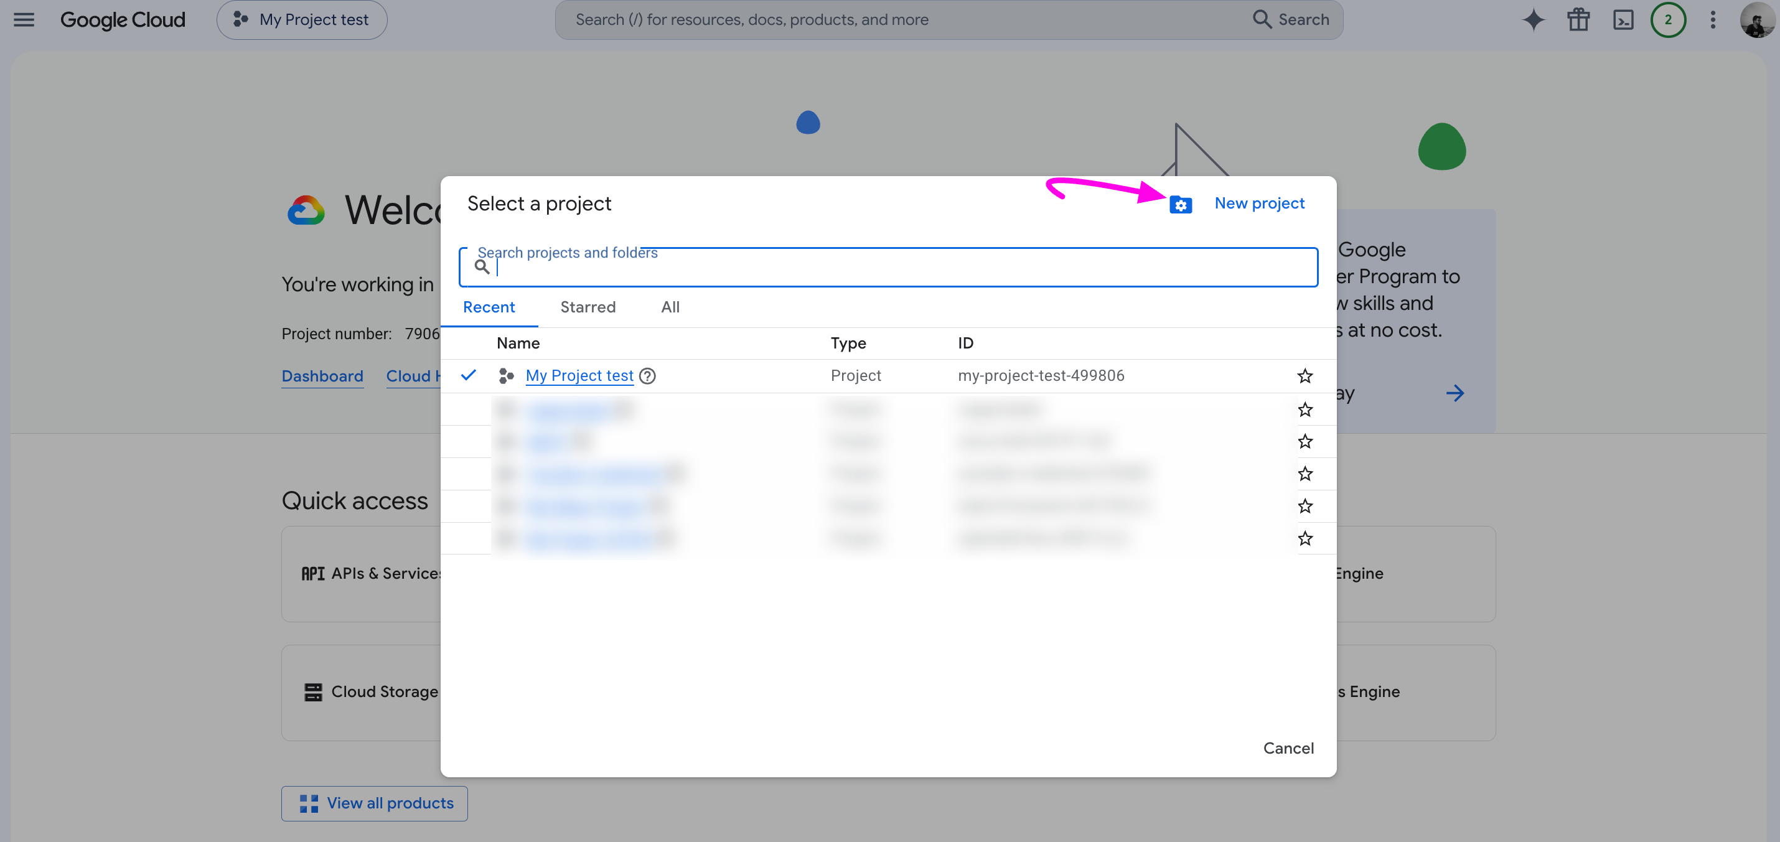The width and height of the screenshot is (1780, 842).
Task: Star the second project row
Action: click(1304, 409)
